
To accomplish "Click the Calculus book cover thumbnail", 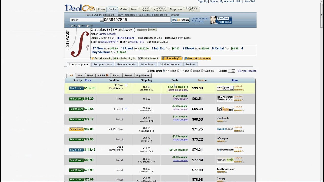I will 77,43.
